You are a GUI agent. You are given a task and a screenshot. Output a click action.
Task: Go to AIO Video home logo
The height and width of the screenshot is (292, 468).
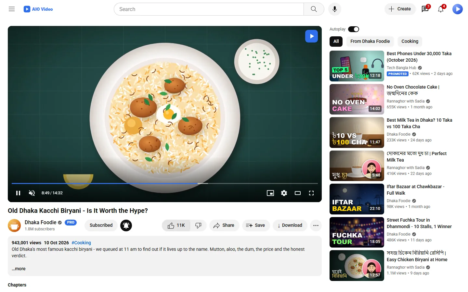point(38,9)
